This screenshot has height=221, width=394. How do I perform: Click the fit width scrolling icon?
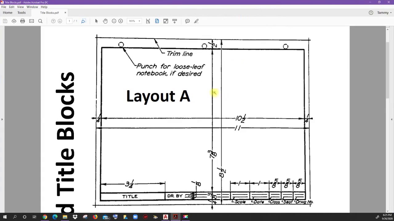point(148,21)
